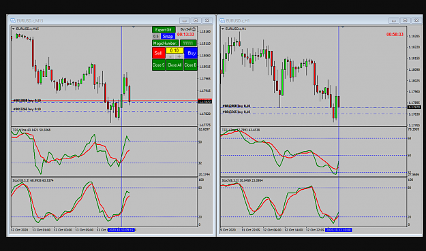Click the BuySell expert smiley icon
The height and width of the screenshot is (251, 426).
pos(194,29)
